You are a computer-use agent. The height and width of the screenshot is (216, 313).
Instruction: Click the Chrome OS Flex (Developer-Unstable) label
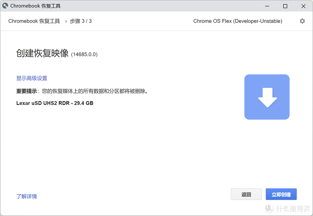click(x=238, y=21)
